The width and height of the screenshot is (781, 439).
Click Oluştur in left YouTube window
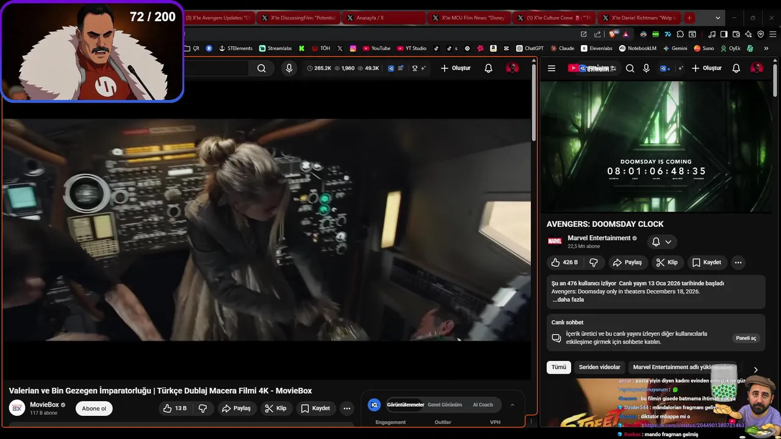pos(455,68)
